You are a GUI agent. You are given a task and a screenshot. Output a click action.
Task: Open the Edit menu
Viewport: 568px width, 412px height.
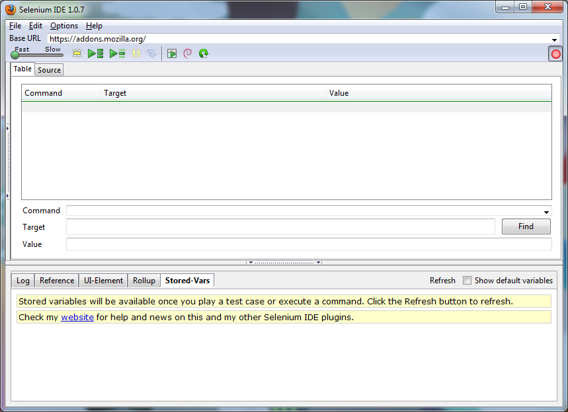pos(36,26)
